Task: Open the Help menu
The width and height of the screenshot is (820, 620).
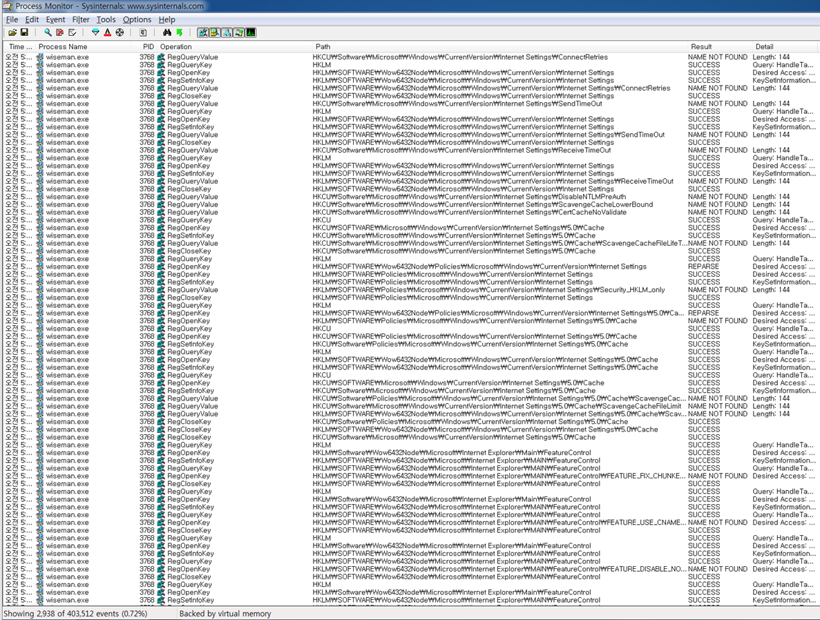Action: click(x=166, y=19)
